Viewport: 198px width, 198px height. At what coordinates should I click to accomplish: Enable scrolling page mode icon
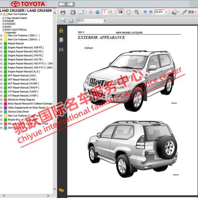pos(63,21)
